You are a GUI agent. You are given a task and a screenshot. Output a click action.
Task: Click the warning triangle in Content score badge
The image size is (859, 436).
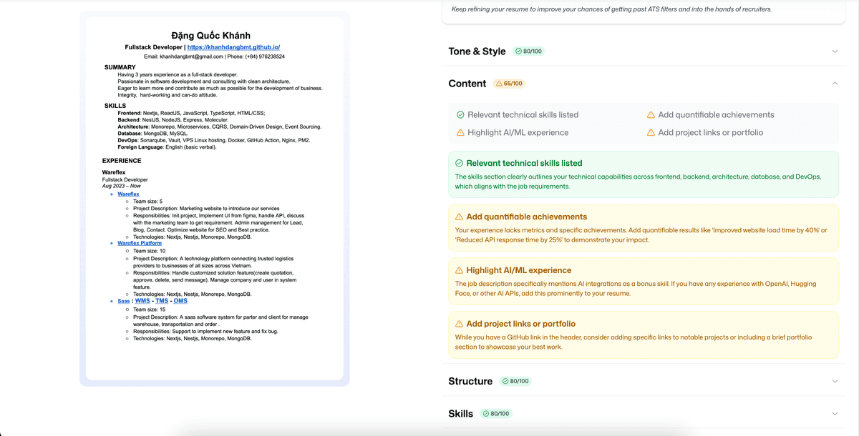[x=499, y=84]
